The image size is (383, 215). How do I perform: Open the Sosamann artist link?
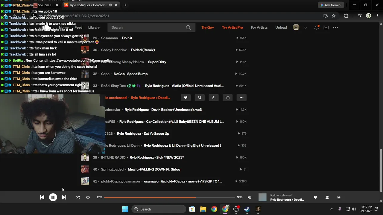tap(110, 38)
